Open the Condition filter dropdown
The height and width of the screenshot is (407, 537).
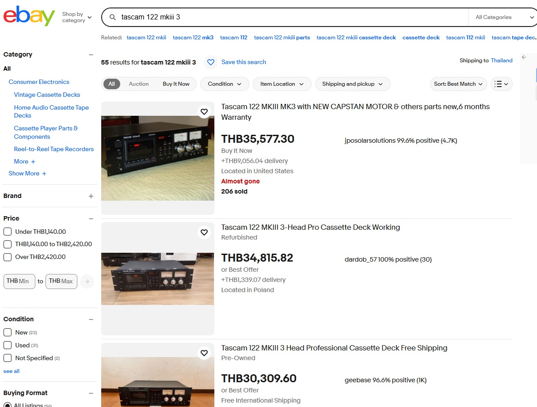tap(225, 84)
